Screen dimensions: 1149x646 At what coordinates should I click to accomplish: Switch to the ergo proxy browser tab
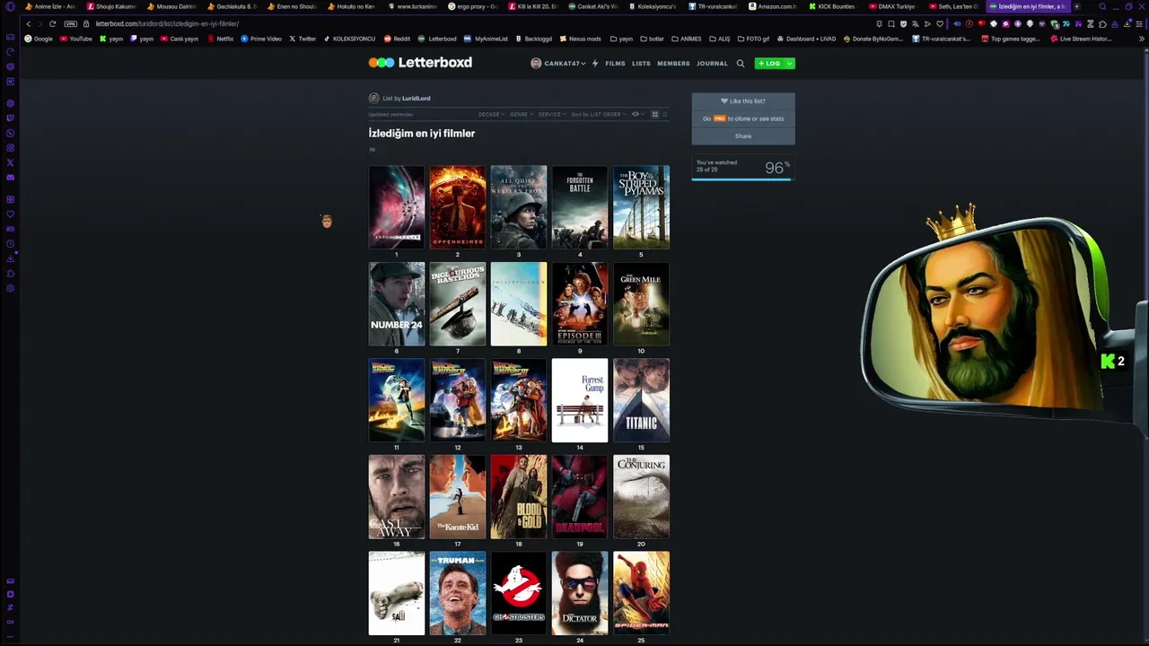tap(472, 6)
